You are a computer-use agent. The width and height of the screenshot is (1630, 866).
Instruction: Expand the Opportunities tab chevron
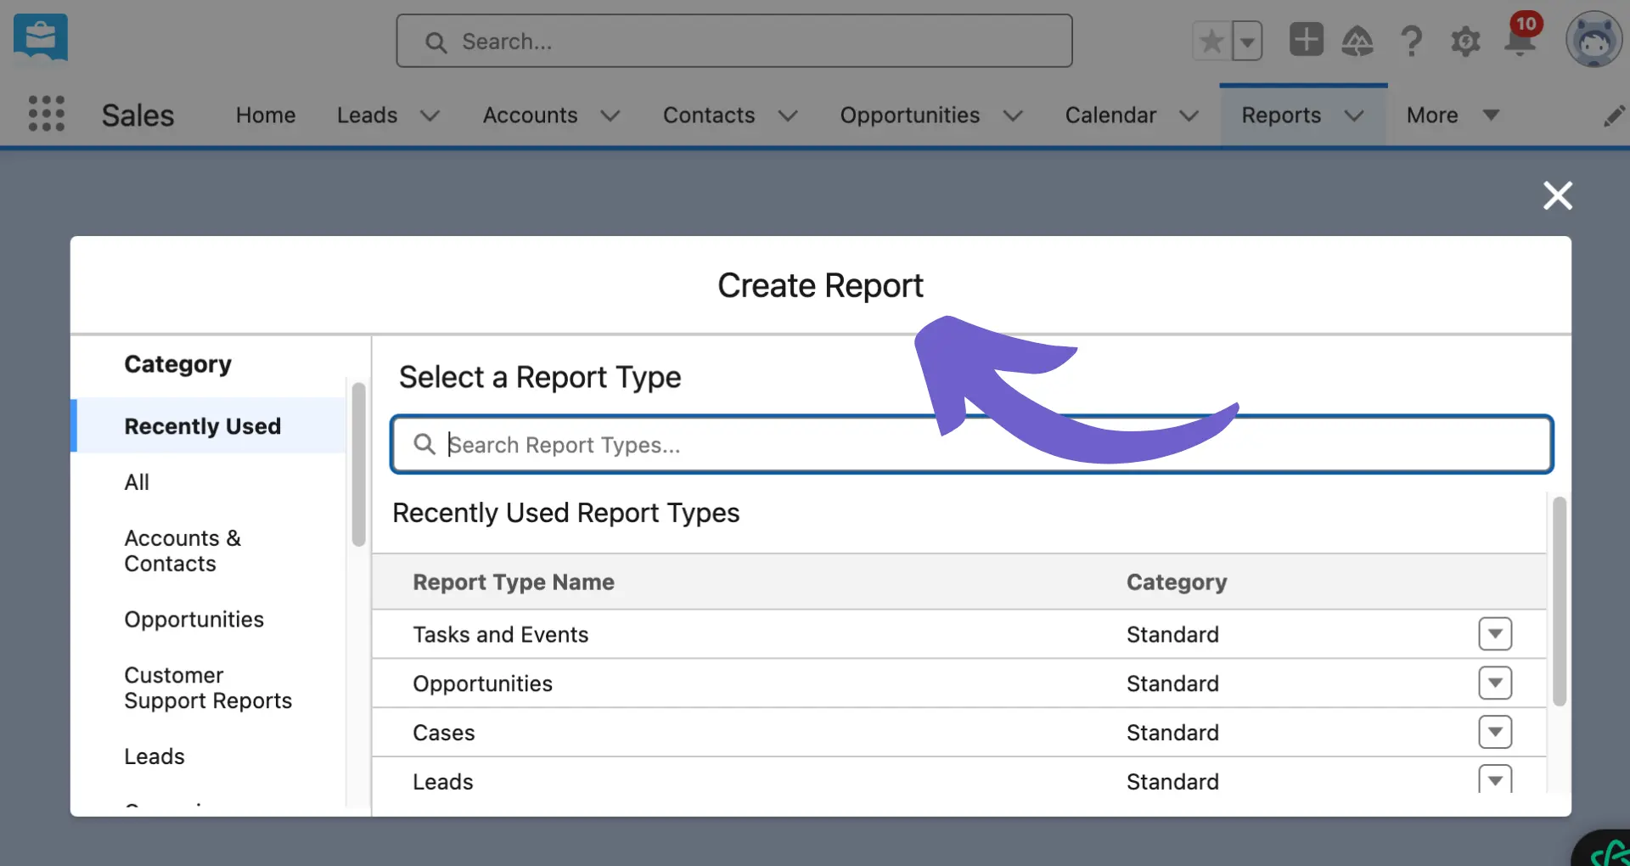point(1012,115)
